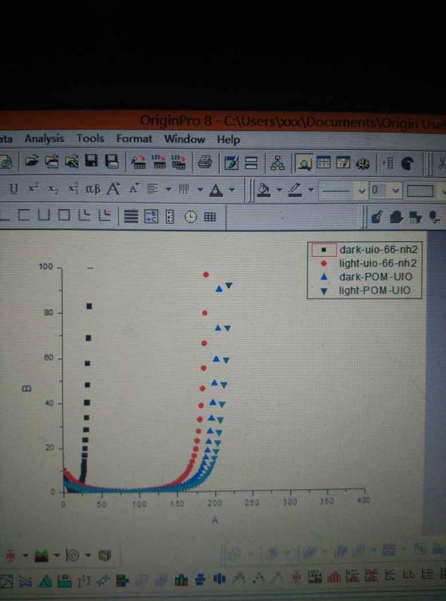
Task: Select the Y axis title B
Action: click(x=27, y=389)
